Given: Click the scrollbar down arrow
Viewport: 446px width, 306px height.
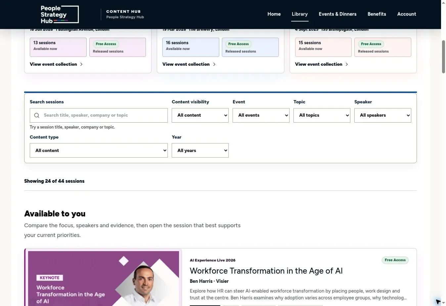Looking at the screenshot, I should coord(443,303).
